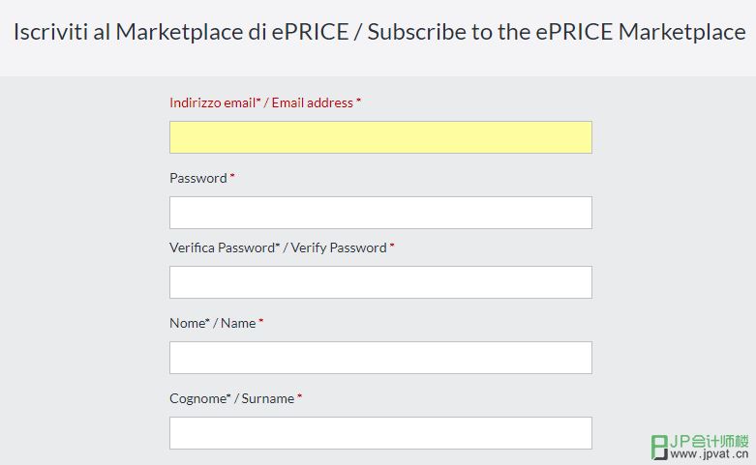Viewport: 756px width, 465px height.
Task: Click the 'Password' field label
Action: (198, 178)
